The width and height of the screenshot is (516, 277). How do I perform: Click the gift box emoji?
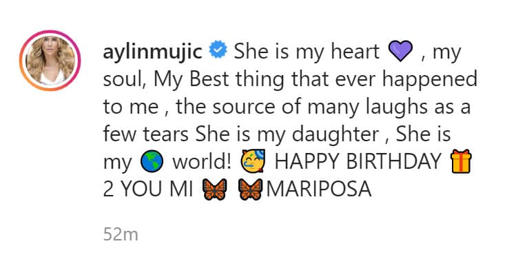click(x=461, y=161)
